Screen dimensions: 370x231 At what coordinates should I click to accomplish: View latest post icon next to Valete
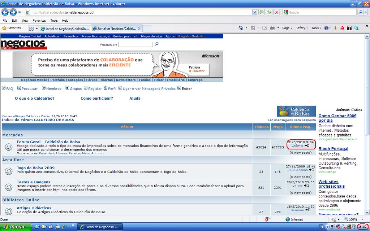click(x=306, y=186)
